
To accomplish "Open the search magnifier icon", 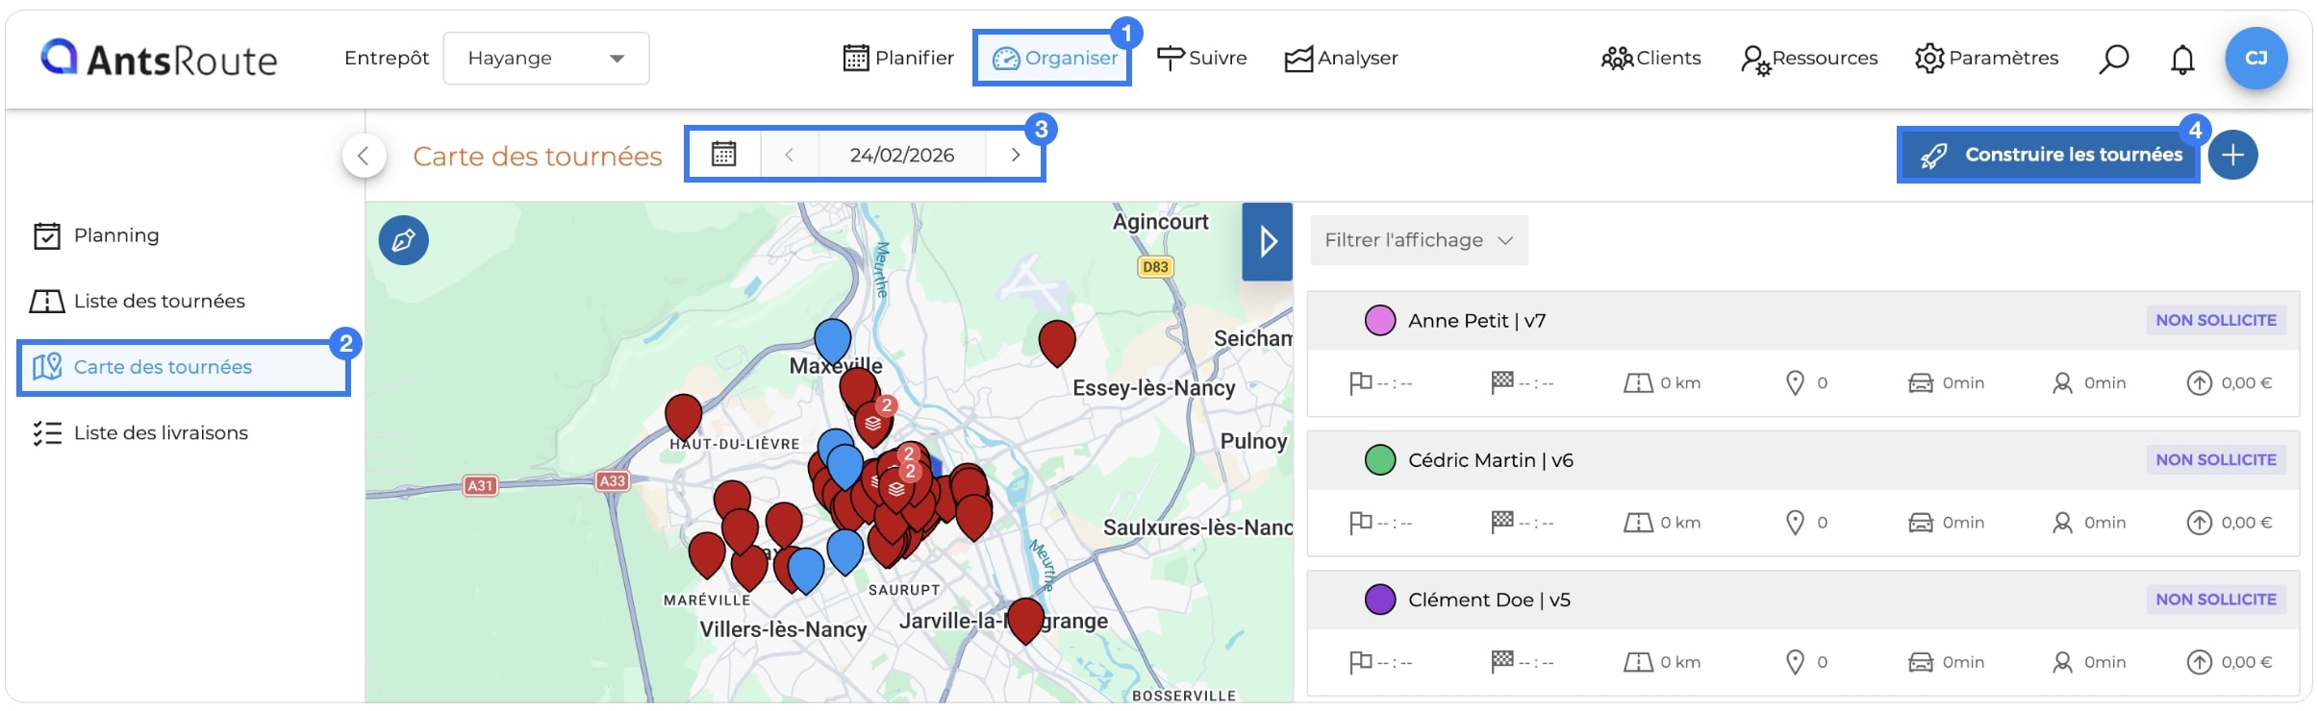I will point(2113,59).
